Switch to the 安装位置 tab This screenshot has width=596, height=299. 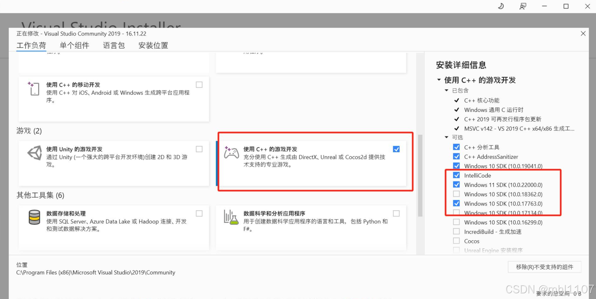click(x=153, y=45)
